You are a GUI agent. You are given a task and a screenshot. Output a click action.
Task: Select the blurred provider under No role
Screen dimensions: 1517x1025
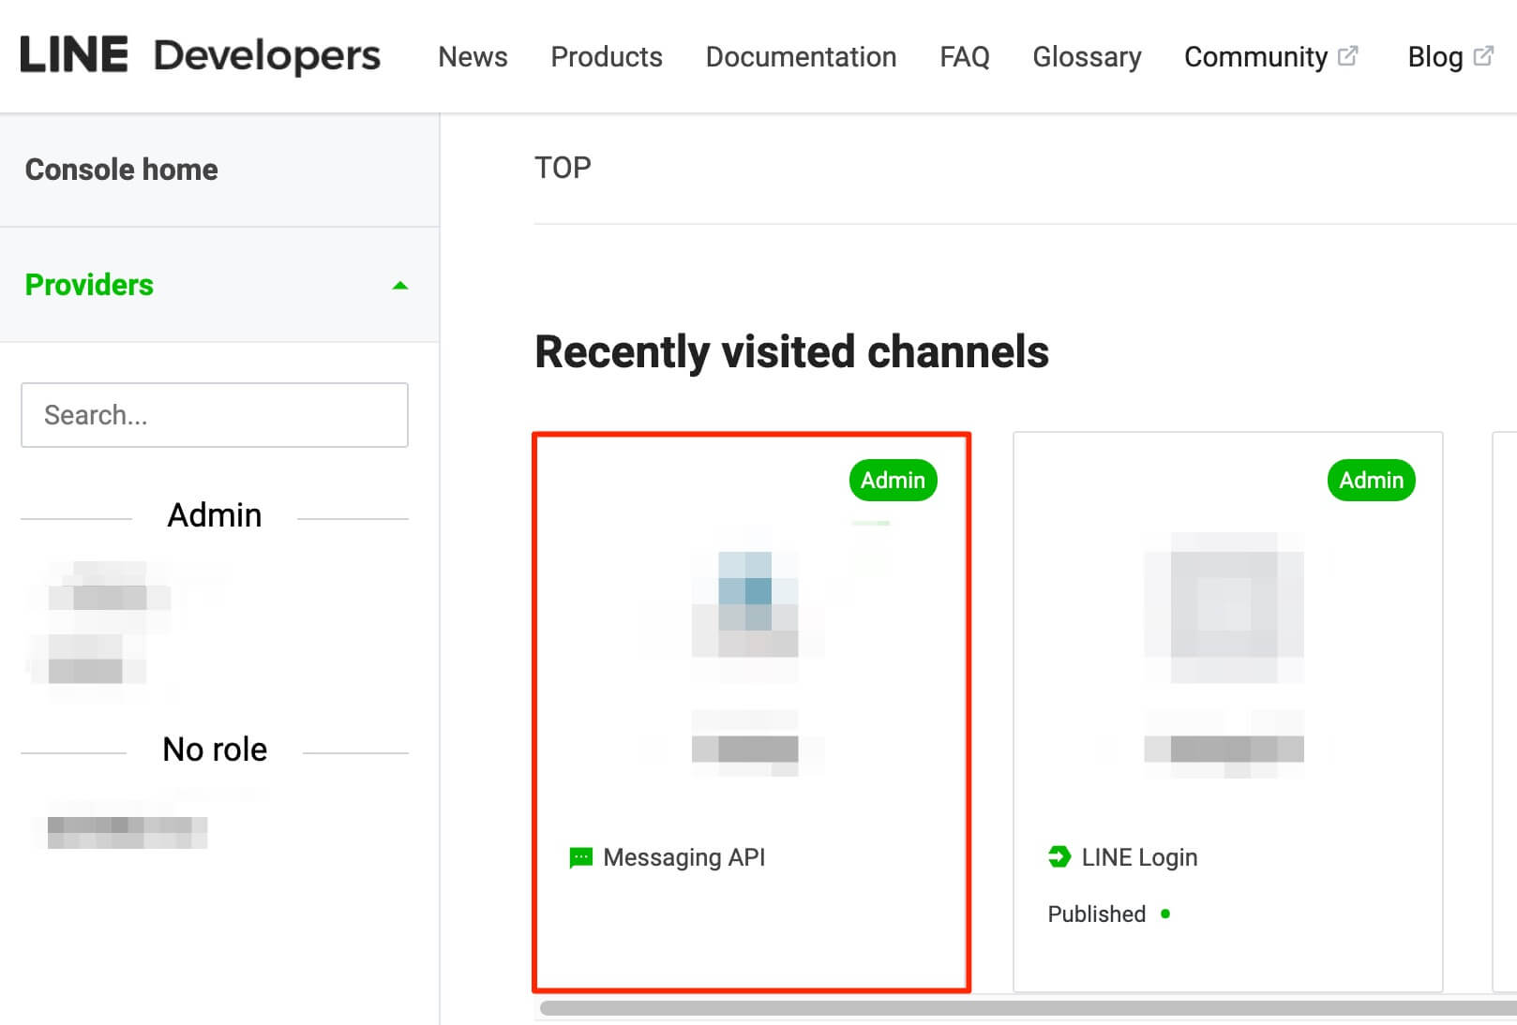(x=127, y=830)
